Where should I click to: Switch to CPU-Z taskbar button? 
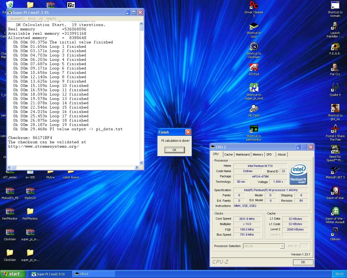(94, 274)
